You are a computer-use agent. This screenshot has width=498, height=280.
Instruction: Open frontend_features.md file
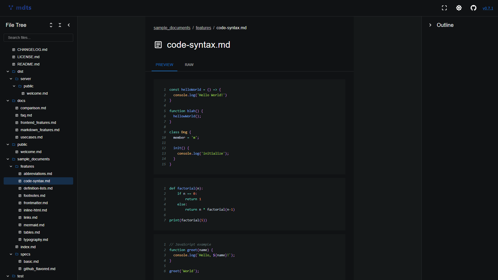tap(38, 123)
